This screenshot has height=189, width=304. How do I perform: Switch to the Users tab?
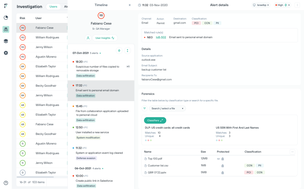tap(53, 7)
